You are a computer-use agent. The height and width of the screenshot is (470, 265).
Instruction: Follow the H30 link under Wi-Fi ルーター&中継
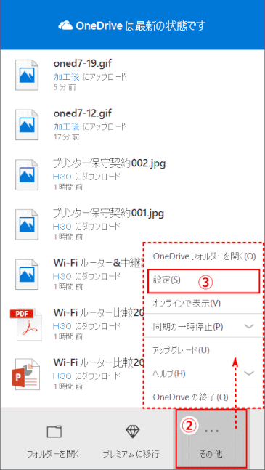point(62,276)
